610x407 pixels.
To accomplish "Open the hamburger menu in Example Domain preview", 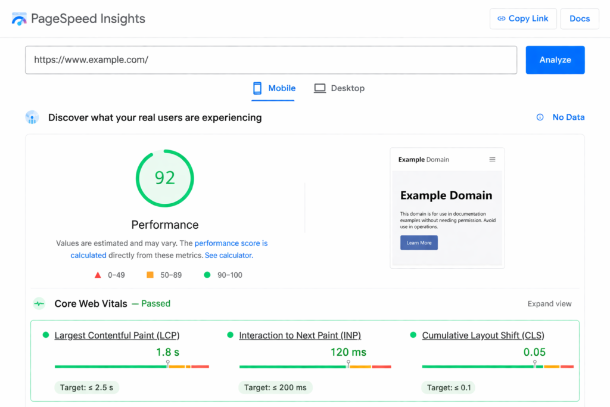I will [x=492, y=159].
